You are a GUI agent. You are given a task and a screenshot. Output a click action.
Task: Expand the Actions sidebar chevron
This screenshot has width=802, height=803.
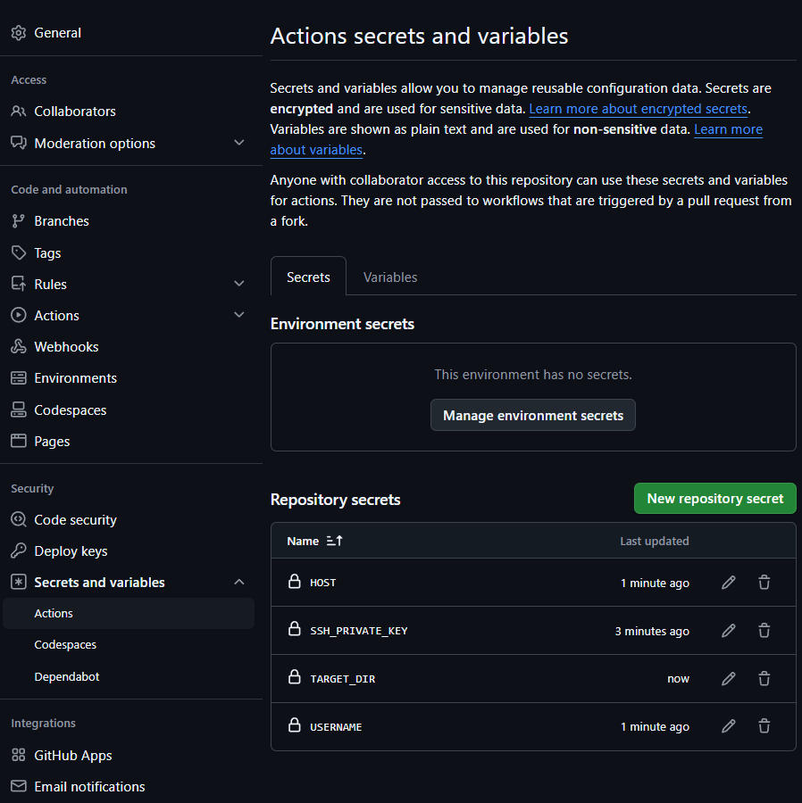(238, 315)
